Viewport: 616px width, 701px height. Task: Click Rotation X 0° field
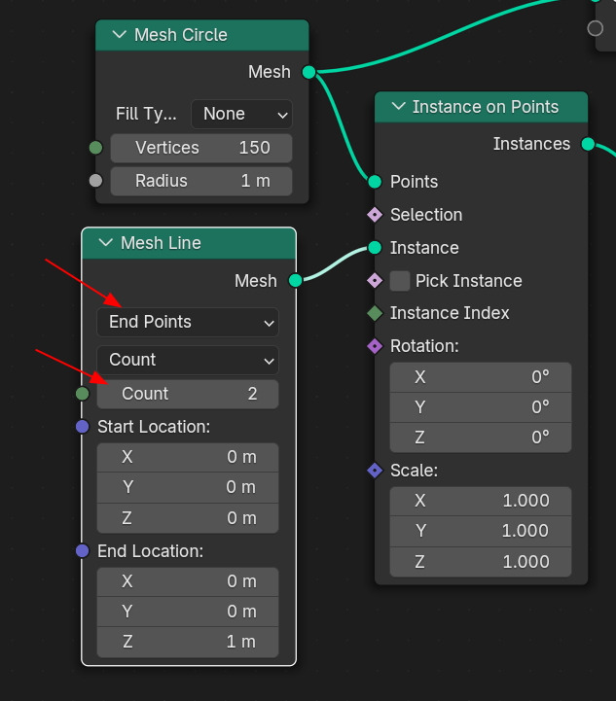pyautogui.click(x=481, y=377)
